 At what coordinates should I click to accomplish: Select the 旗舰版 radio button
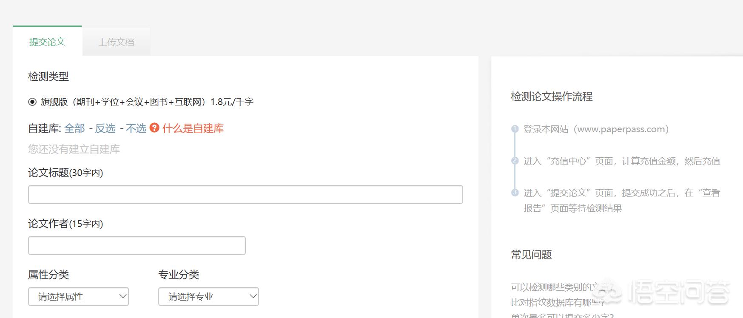pyautogui.click(x=32, y=102)
